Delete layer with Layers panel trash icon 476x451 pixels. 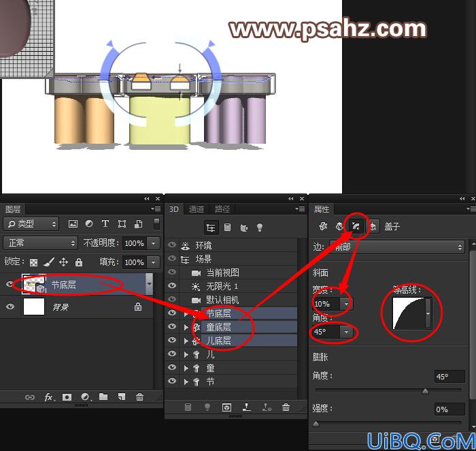[139, 397]
